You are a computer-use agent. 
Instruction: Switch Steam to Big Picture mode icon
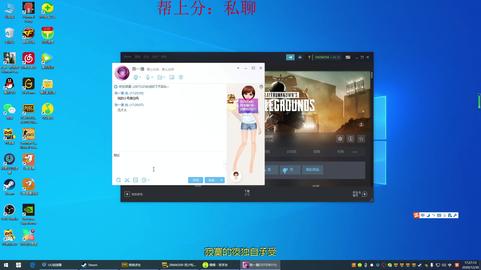pos(348,57)
